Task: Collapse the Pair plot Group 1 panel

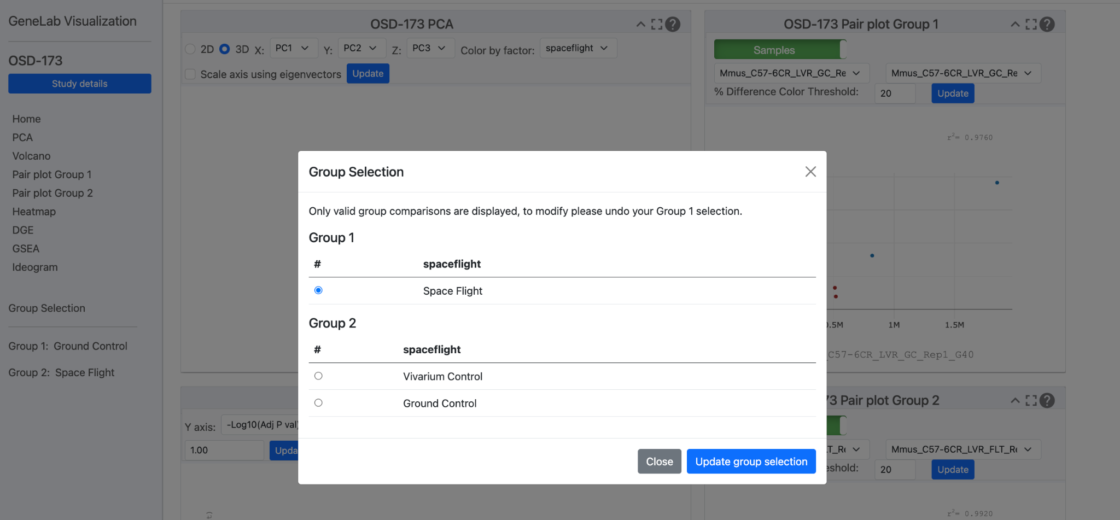Action: point(1015,24)
